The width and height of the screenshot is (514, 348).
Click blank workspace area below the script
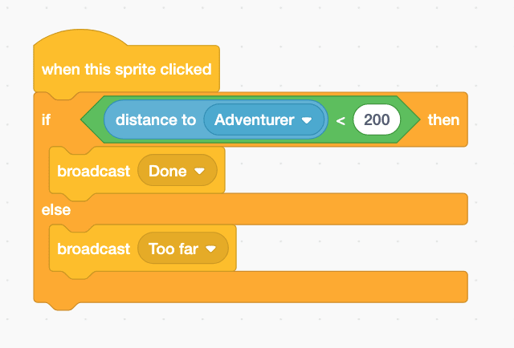coord(257,329)
